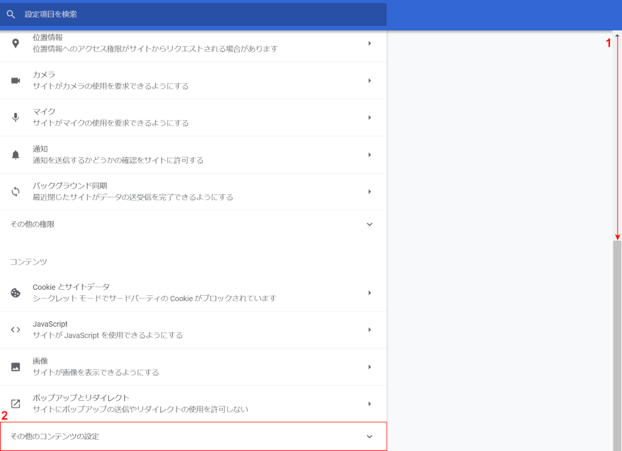This screenshot has height=451, width=622.
Task: Open Cookie とサイトデータ via its arrow
Action: click(x=369, y=293)
